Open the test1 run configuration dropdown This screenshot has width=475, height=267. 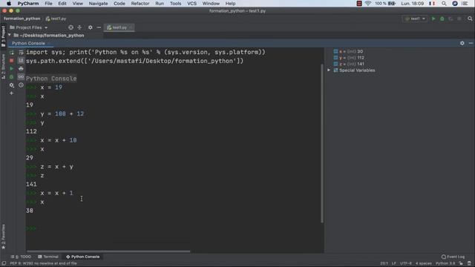[x=415, y=19]
